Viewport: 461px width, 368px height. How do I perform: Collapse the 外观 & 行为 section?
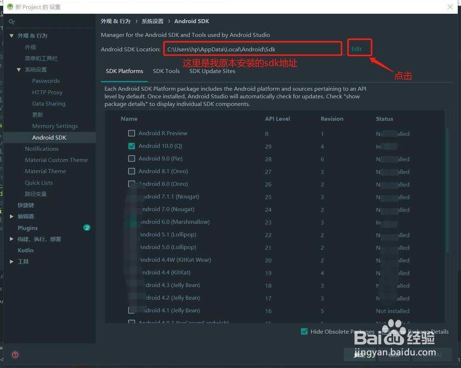12,36
